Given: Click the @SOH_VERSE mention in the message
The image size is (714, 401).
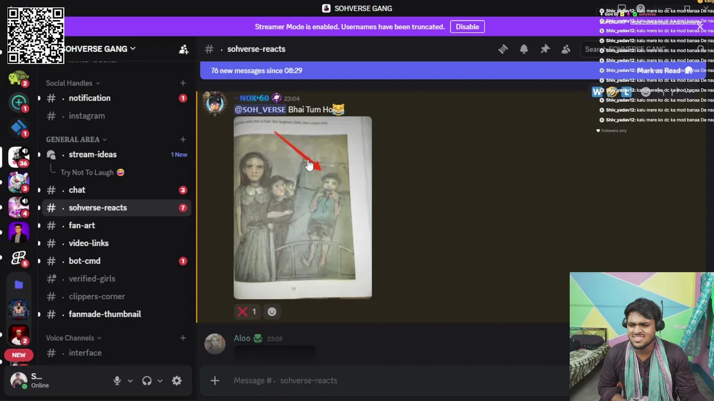Looking at the screenshot, I should (x=260, y=110).
